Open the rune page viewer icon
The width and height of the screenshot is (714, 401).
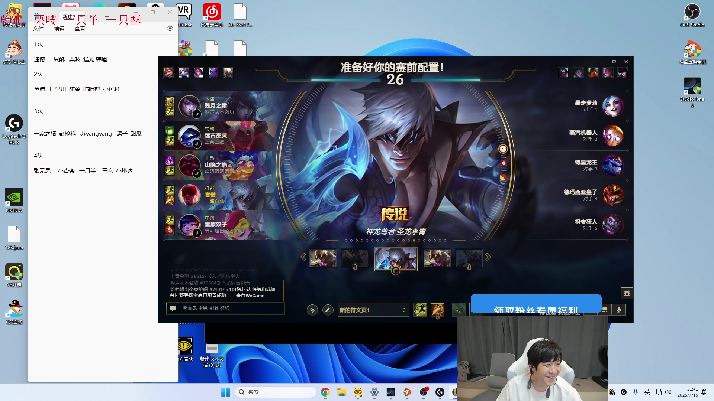click(312, 310)
